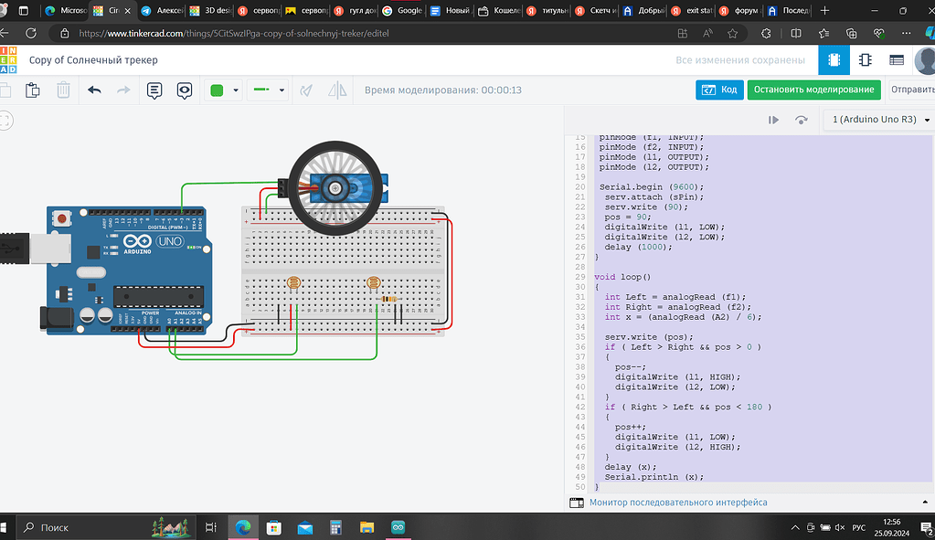The width and height of the screenshot is (935, 540).
Task: Click the Redo arrow icon
Action: click(123, 90)
